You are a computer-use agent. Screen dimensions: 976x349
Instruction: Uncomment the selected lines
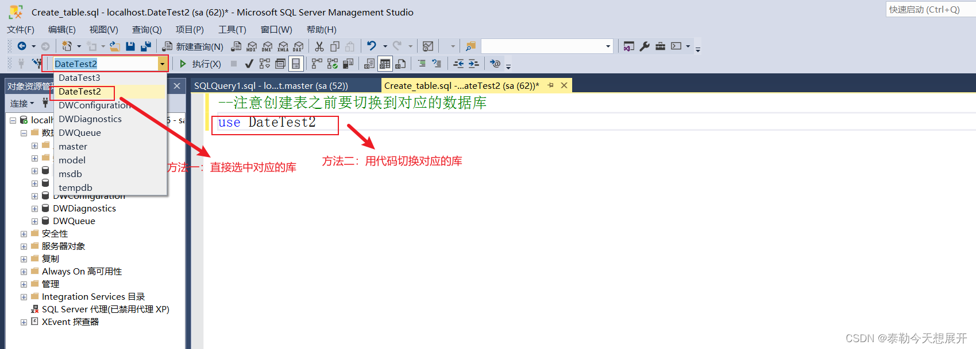pyautogui.click(x=437, y=64)
